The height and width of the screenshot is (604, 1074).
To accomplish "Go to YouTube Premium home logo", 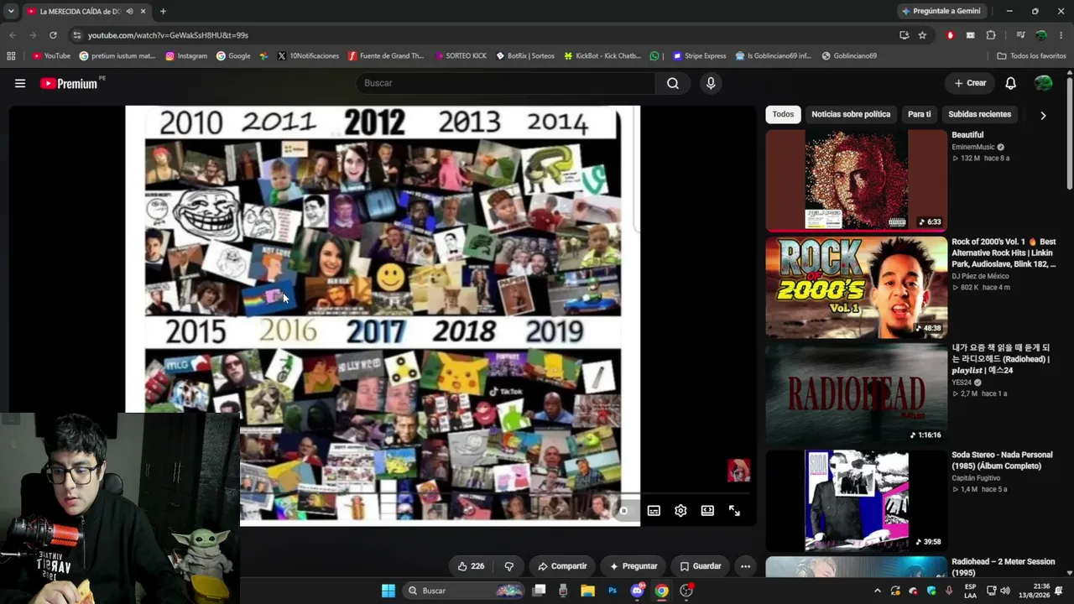I will [70, 83].
